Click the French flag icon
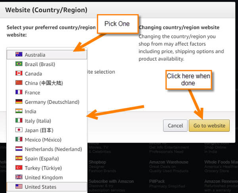Viewport: 238px width, 193px height. point(19,92)
